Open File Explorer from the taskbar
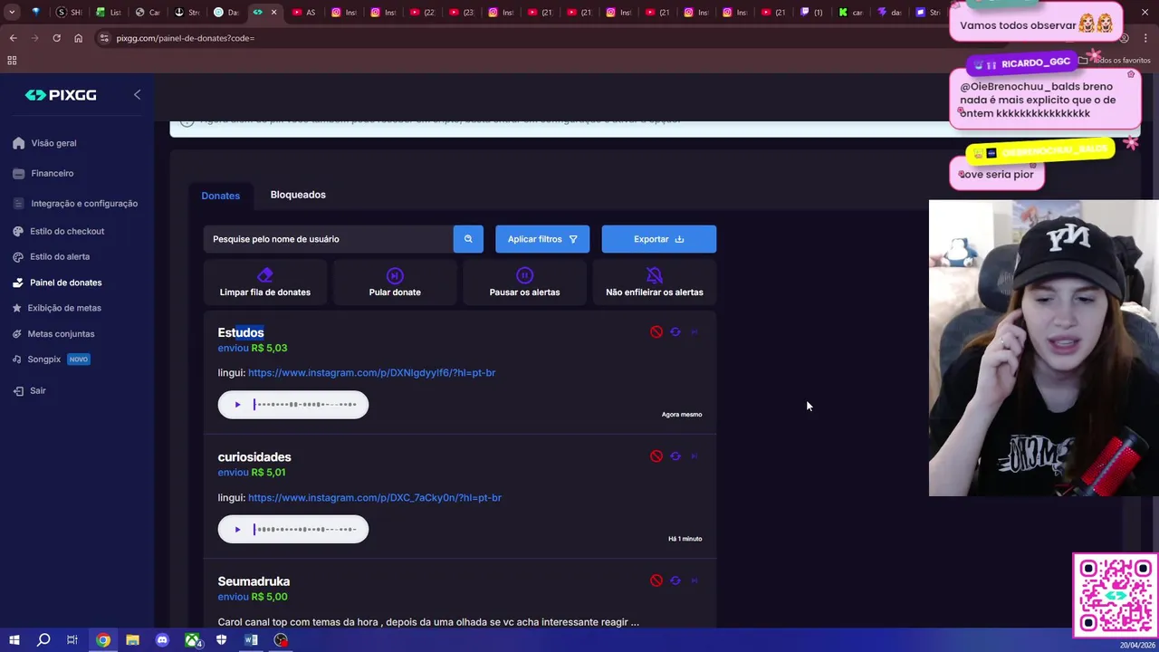The height and width of the screenshot is (652, 1159). 132,640
